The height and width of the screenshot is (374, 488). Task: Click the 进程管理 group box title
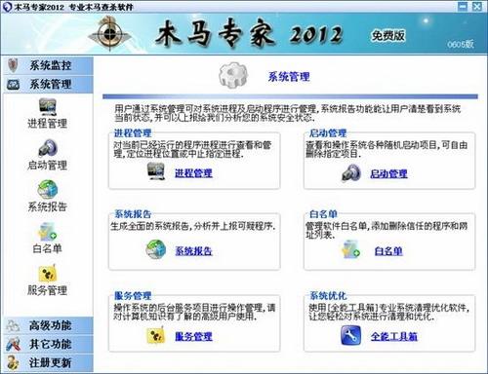[x=133, y=133]
